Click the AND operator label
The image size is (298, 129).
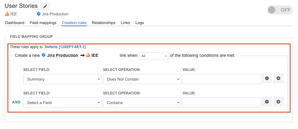tap(16, 102)
